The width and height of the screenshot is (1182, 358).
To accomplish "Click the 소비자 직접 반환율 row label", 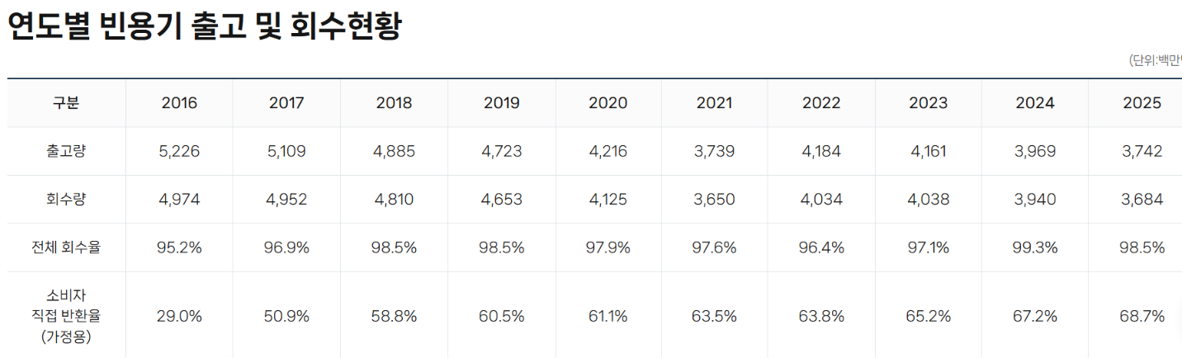I will pos(66,315).
